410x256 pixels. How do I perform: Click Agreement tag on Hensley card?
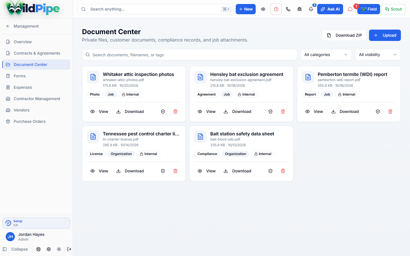[206, 94]
